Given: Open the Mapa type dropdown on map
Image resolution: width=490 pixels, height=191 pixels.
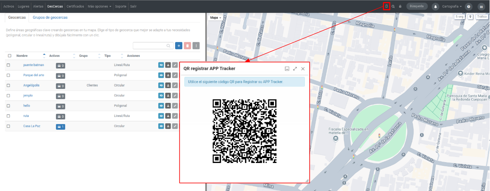Looking at the screenshot, I should [x=216, y=18].
